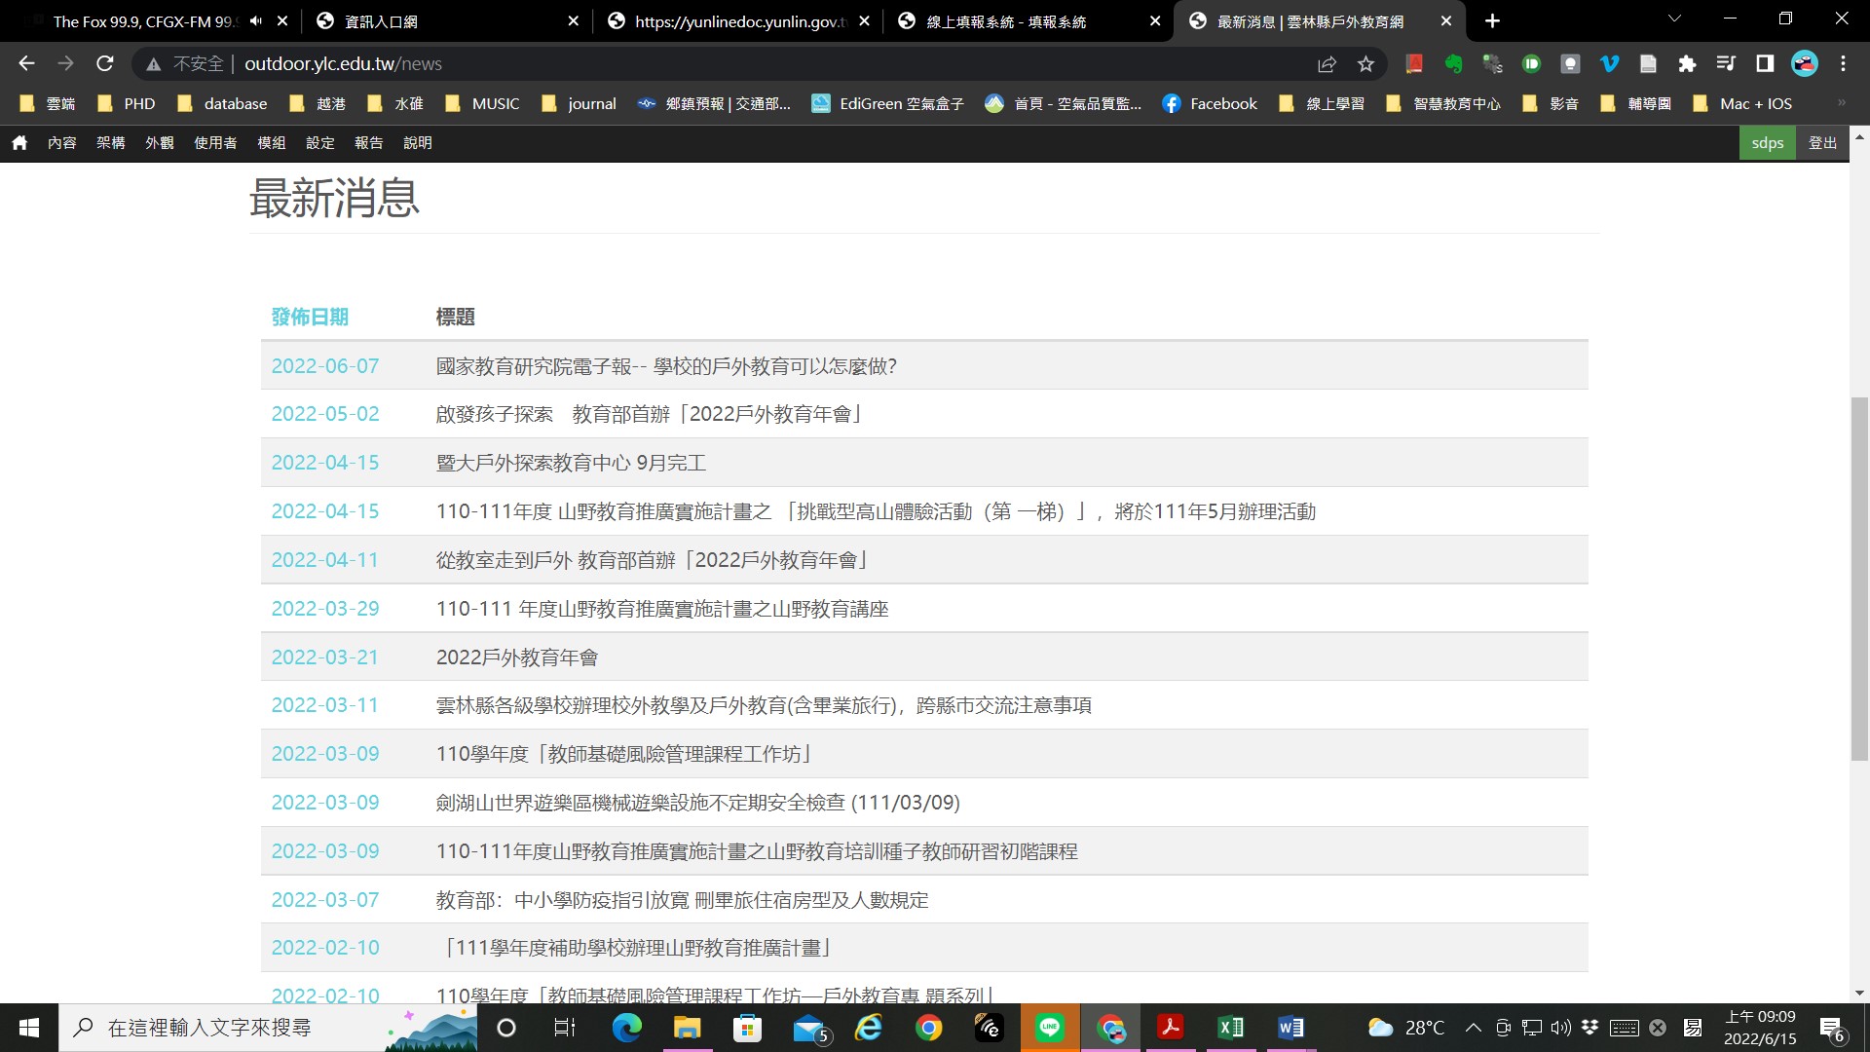Click the Cortana circle on the taskbar
This screenshot has width=1870, height=1052.
click(x=506, y=1028)
